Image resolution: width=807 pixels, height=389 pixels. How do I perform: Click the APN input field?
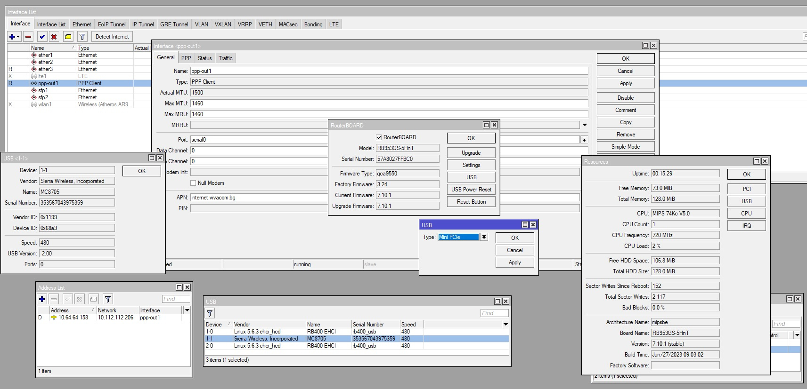(259, 198)
